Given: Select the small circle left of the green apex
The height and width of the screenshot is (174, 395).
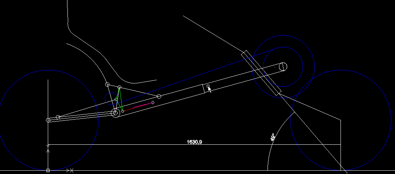Looking at the screenshot, I should (107, 84).
